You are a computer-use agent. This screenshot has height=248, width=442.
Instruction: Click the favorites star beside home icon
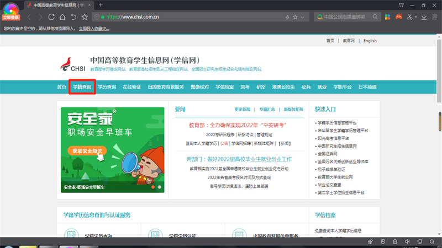coord(85,17)
